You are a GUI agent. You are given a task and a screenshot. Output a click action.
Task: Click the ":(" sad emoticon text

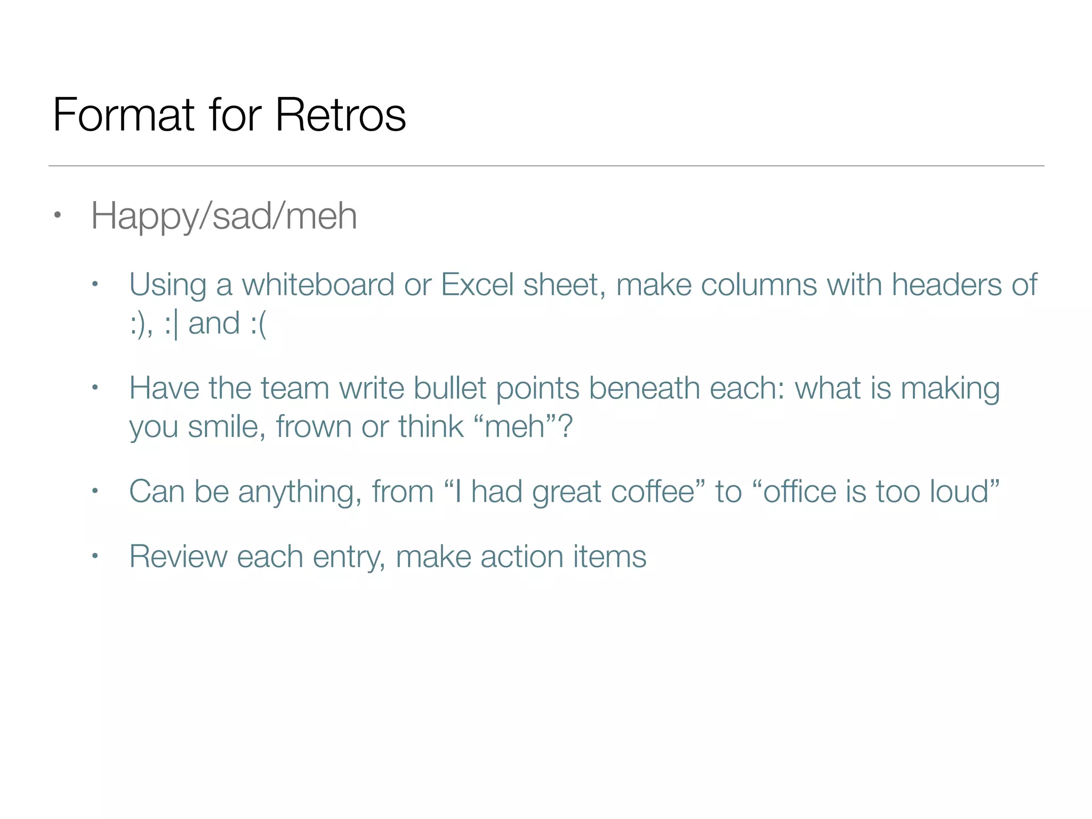(258, 324)
